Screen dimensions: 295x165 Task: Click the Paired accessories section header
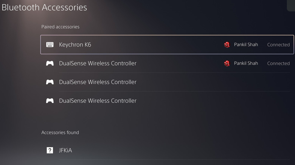pyautogui.click(x=60, y=27)
